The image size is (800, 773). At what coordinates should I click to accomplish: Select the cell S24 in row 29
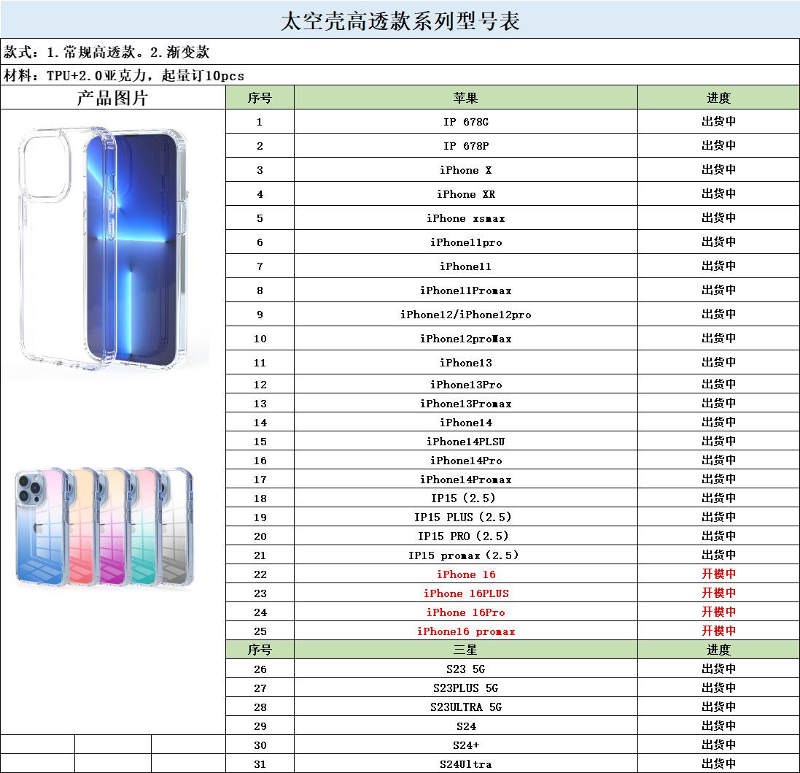tap(466, 726)
